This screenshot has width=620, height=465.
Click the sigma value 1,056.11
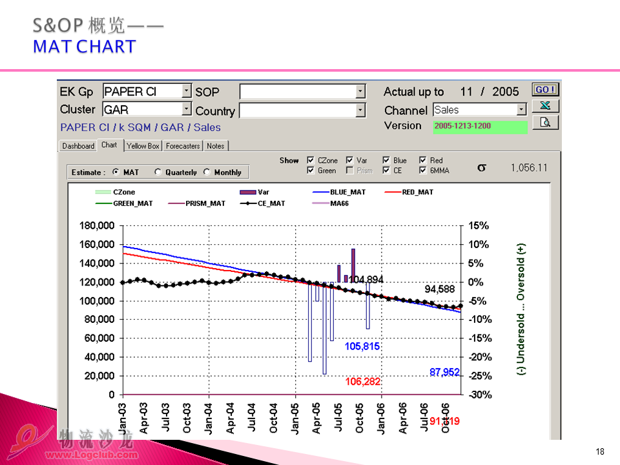(529, 168)
